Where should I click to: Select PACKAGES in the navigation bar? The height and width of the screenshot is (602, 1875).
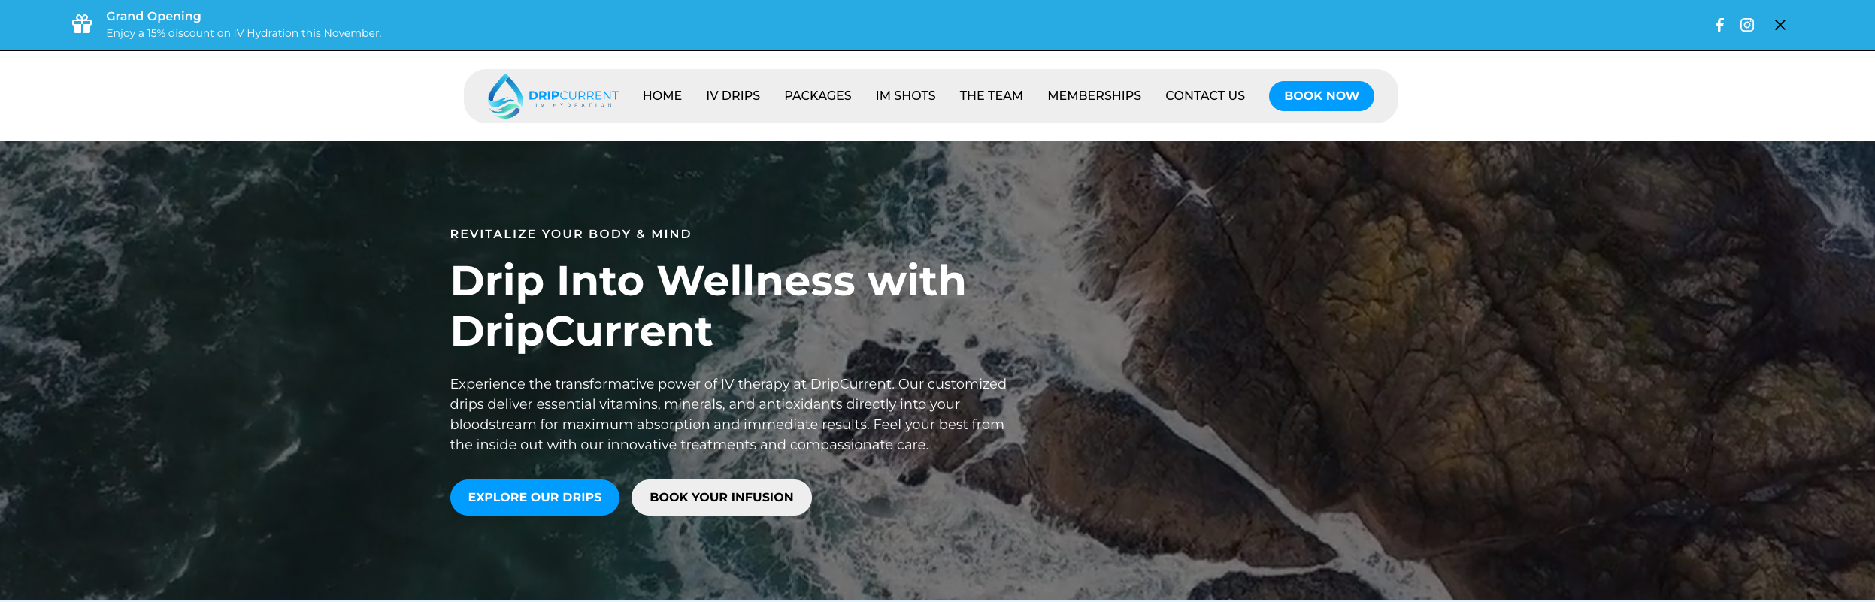click(x=818, y=96)
